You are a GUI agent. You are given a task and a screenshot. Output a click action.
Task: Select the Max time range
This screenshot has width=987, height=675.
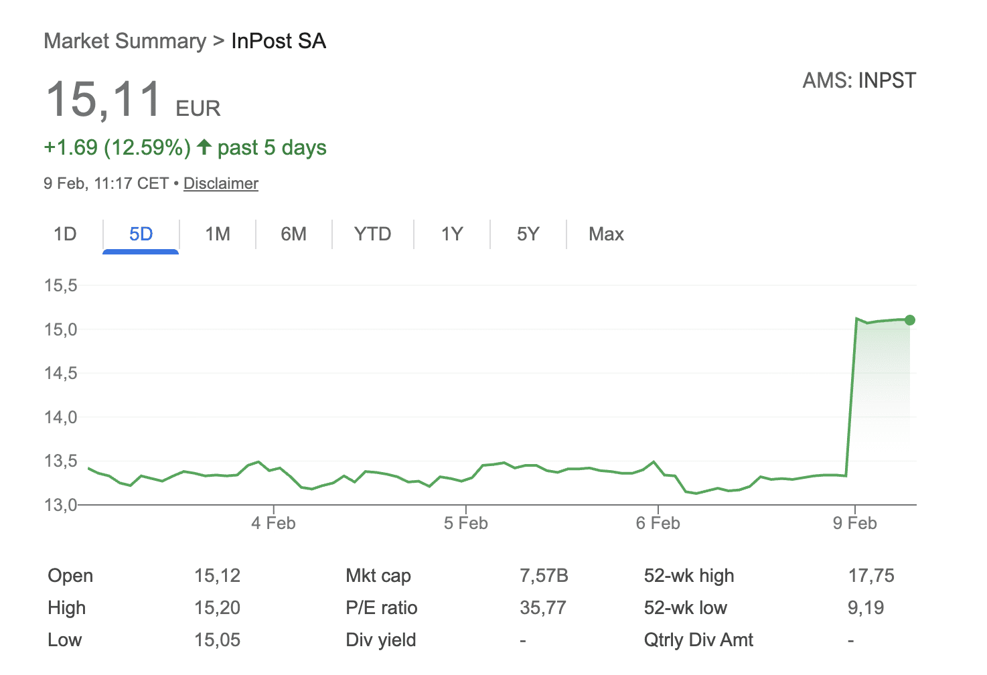(x=606, y=234)
